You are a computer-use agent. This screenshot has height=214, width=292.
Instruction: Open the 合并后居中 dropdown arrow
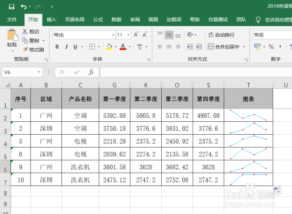click(244, 47)
